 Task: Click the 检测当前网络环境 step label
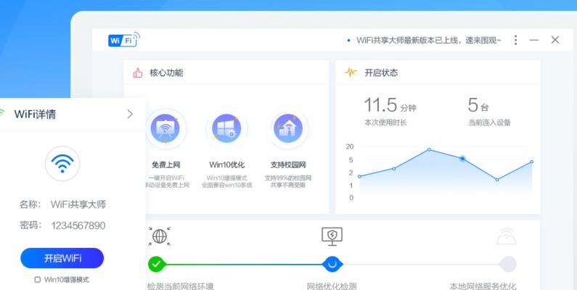(x=180, y=286)
